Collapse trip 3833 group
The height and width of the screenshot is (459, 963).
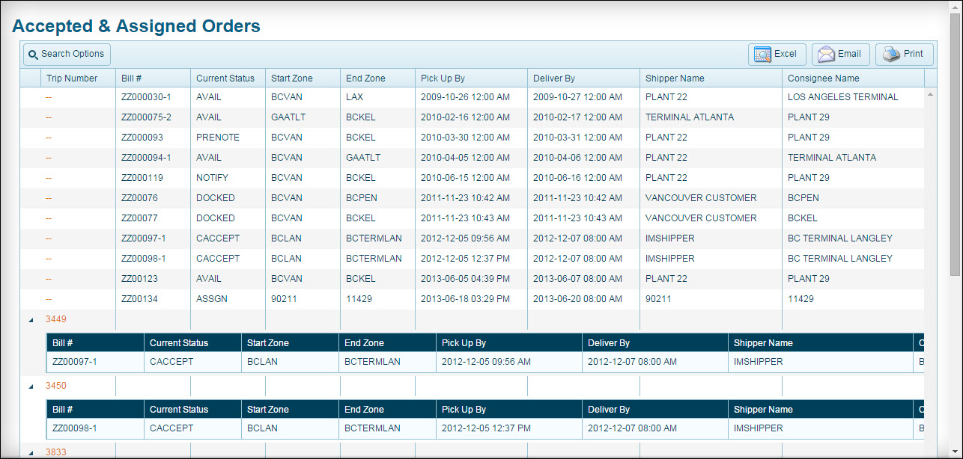(x=31, y=453)
